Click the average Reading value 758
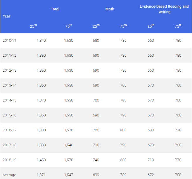The height and width of the screenshot is (179, 192). (178, 175)
